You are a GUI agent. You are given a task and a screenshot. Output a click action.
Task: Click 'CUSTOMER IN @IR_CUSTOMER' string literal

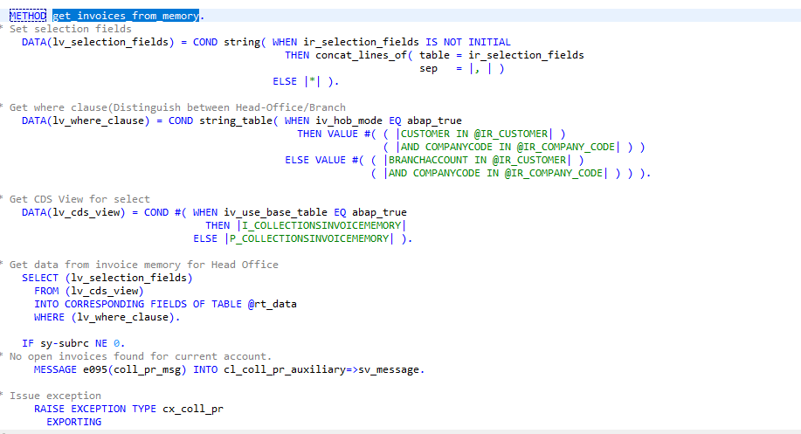coord(474,134)
